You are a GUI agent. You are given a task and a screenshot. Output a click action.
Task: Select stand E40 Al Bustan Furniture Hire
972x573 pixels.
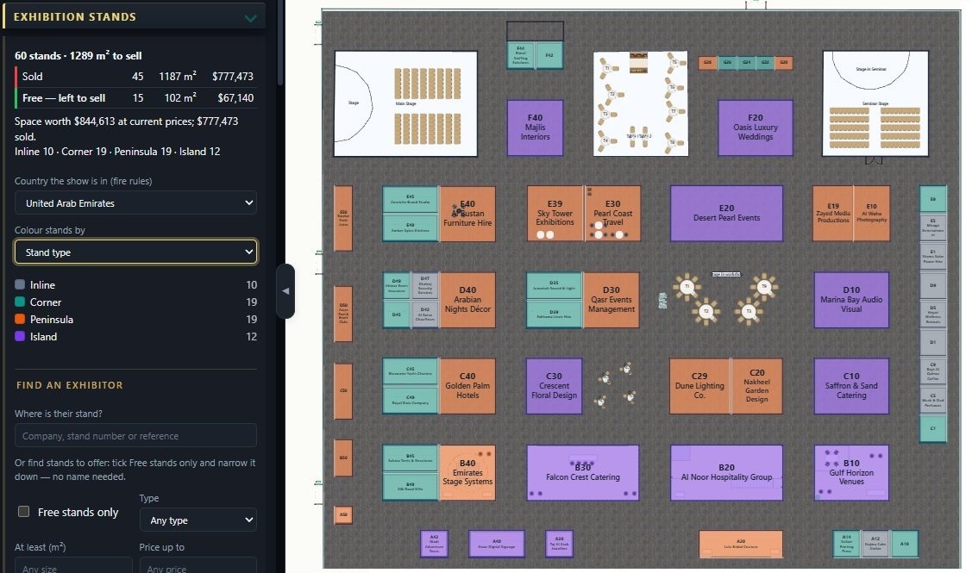click(x=468, y=214)
